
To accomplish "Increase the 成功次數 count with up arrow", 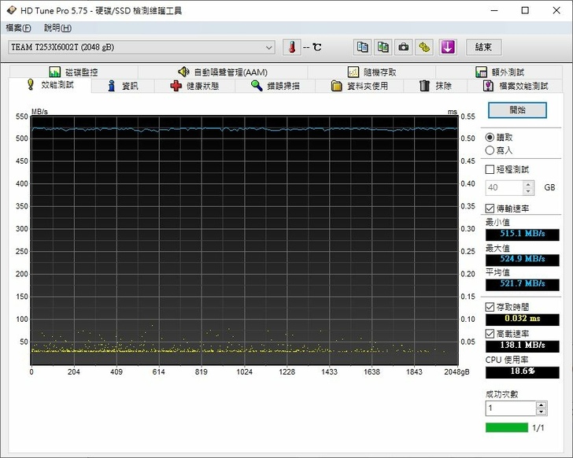I will pyautogui.click(x=541, y=405).
